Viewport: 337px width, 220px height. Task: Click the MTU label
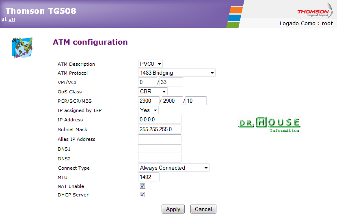coord(63,177)
